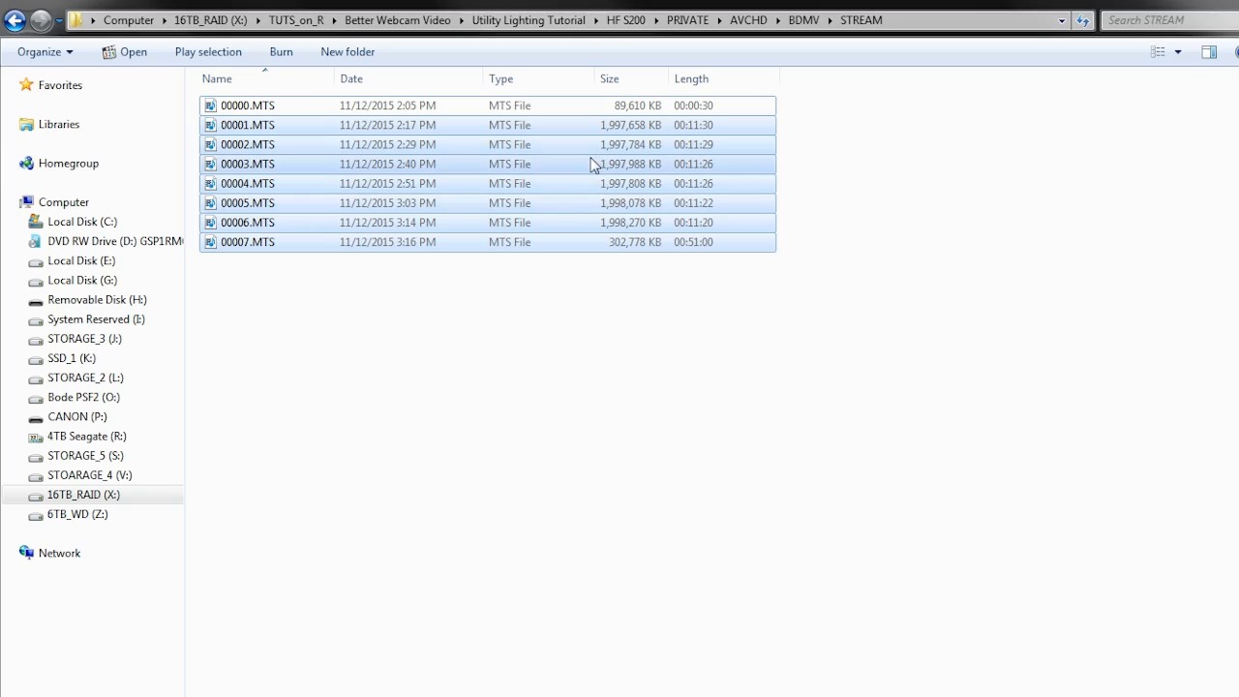Open Local Disk (E:) drive
This screenshot has width=1239, height=697.
[x=81, y=260]
